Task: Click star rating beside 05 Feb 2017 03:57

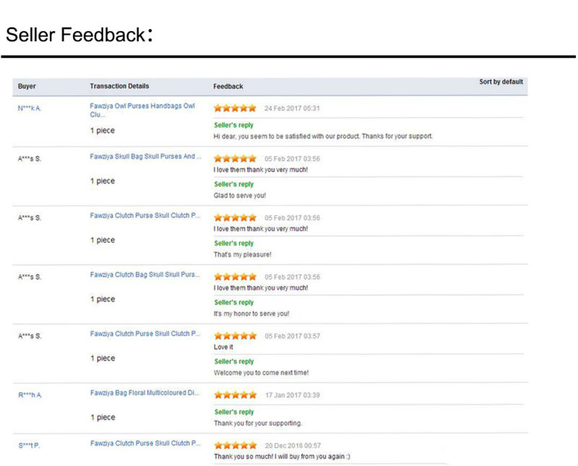Action: coord(235,336)
